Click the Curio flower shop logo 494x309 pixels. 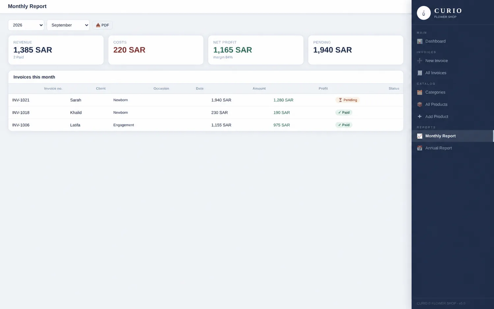(x=424, y=13)
